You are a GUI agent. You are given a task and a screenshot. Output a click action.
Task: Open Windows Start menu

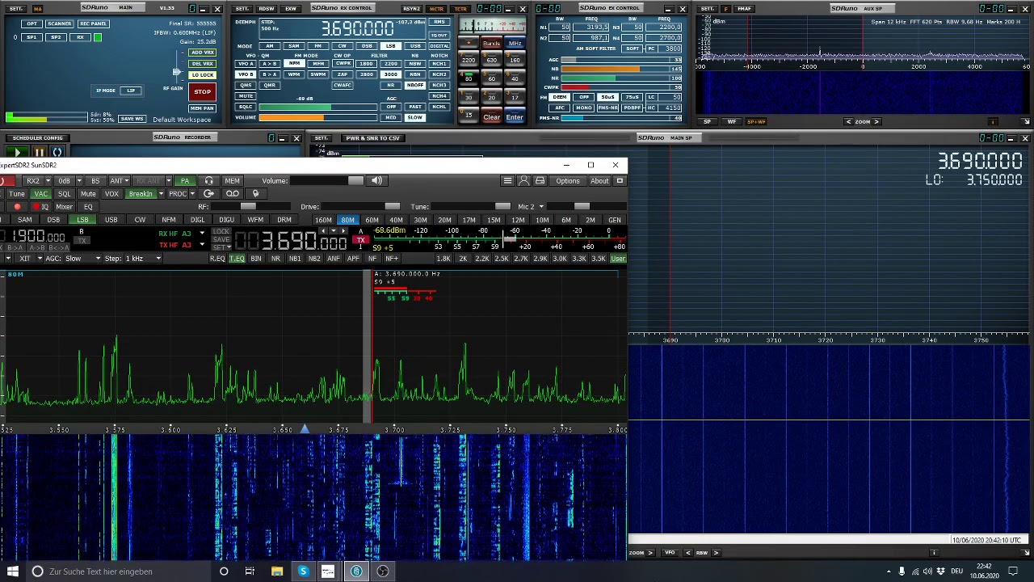click(x=13, y=571)
